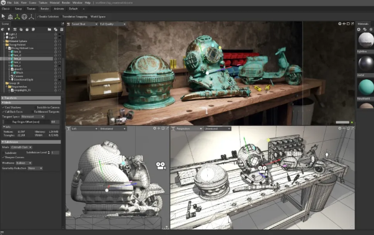Click World Space option

click(98, 17)
